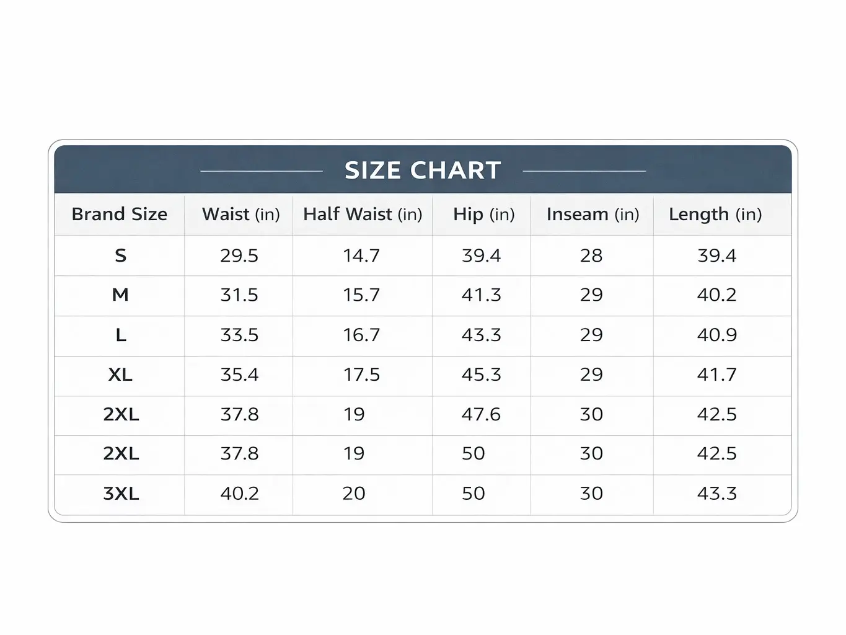Select the Brand Size column header
Viewport: 846px width, 635px height.
pyautogui.click(x=120, y=214)
